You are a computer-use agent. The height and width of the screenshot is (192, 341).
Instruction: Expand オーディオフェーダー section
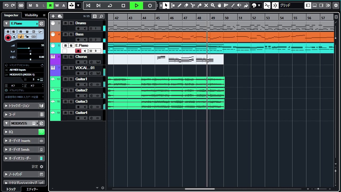(x=21, y=158)
